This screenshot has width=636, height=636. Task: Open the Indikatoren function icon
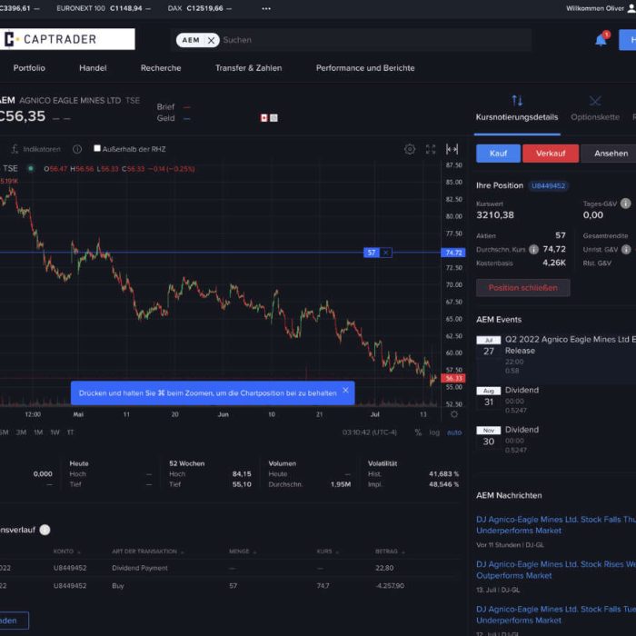click(15, 149)
